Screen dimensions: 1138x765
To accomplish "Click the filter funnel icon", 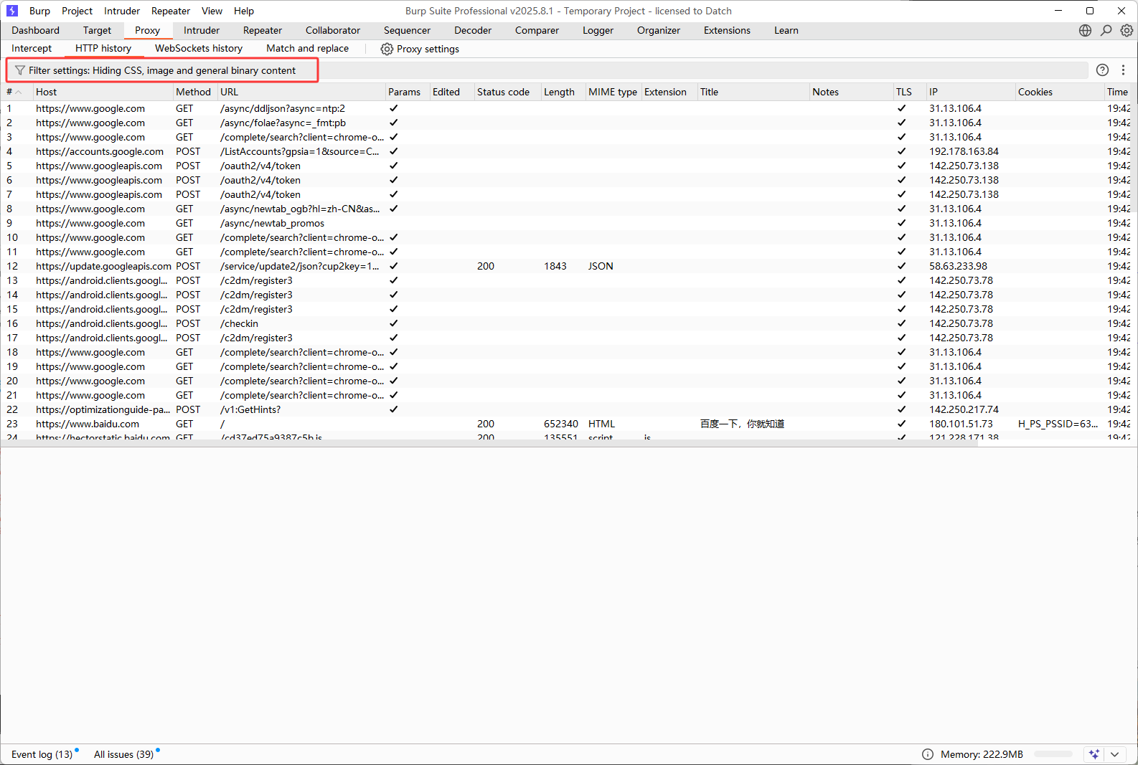I will click(x=20, y=70).
